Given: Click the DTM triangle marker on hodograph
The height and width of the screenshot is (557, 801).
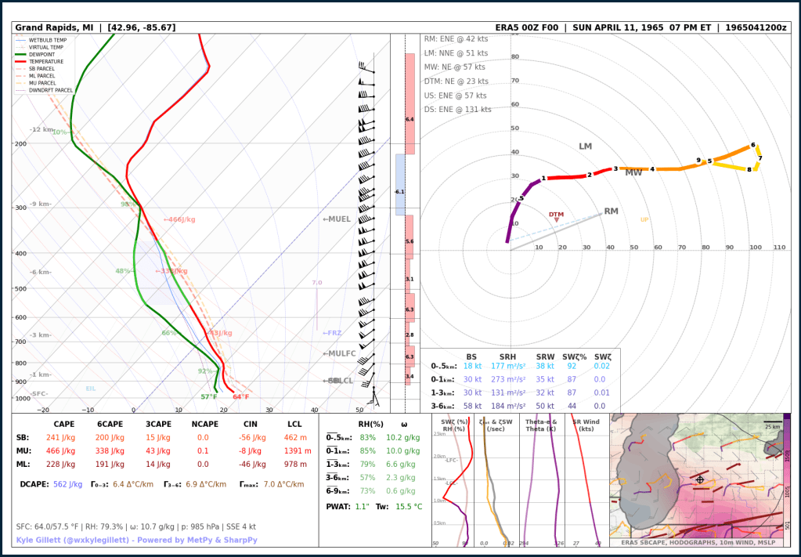Looking at the screenshot, I should coord(557,219).
